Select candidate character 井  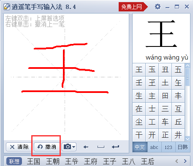tap(178, 135)
